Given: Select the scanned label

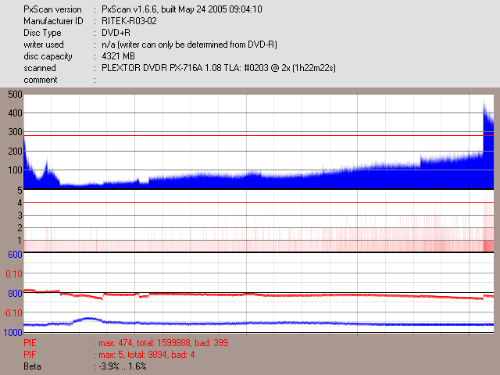Looking at the screenshot, I should point(40,68).
